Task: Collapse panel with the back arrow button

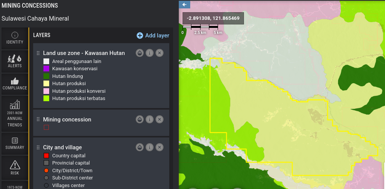Action: [184, 5]
